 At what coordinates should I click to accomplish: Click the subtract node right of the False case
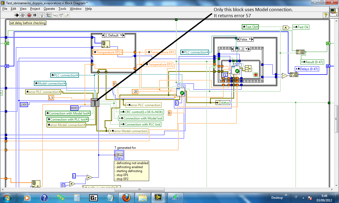284,76
